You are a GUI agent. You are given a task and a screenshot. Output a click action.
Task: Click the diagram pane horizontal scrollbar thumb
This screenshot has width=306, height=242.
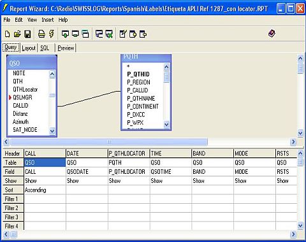[109, 141]
